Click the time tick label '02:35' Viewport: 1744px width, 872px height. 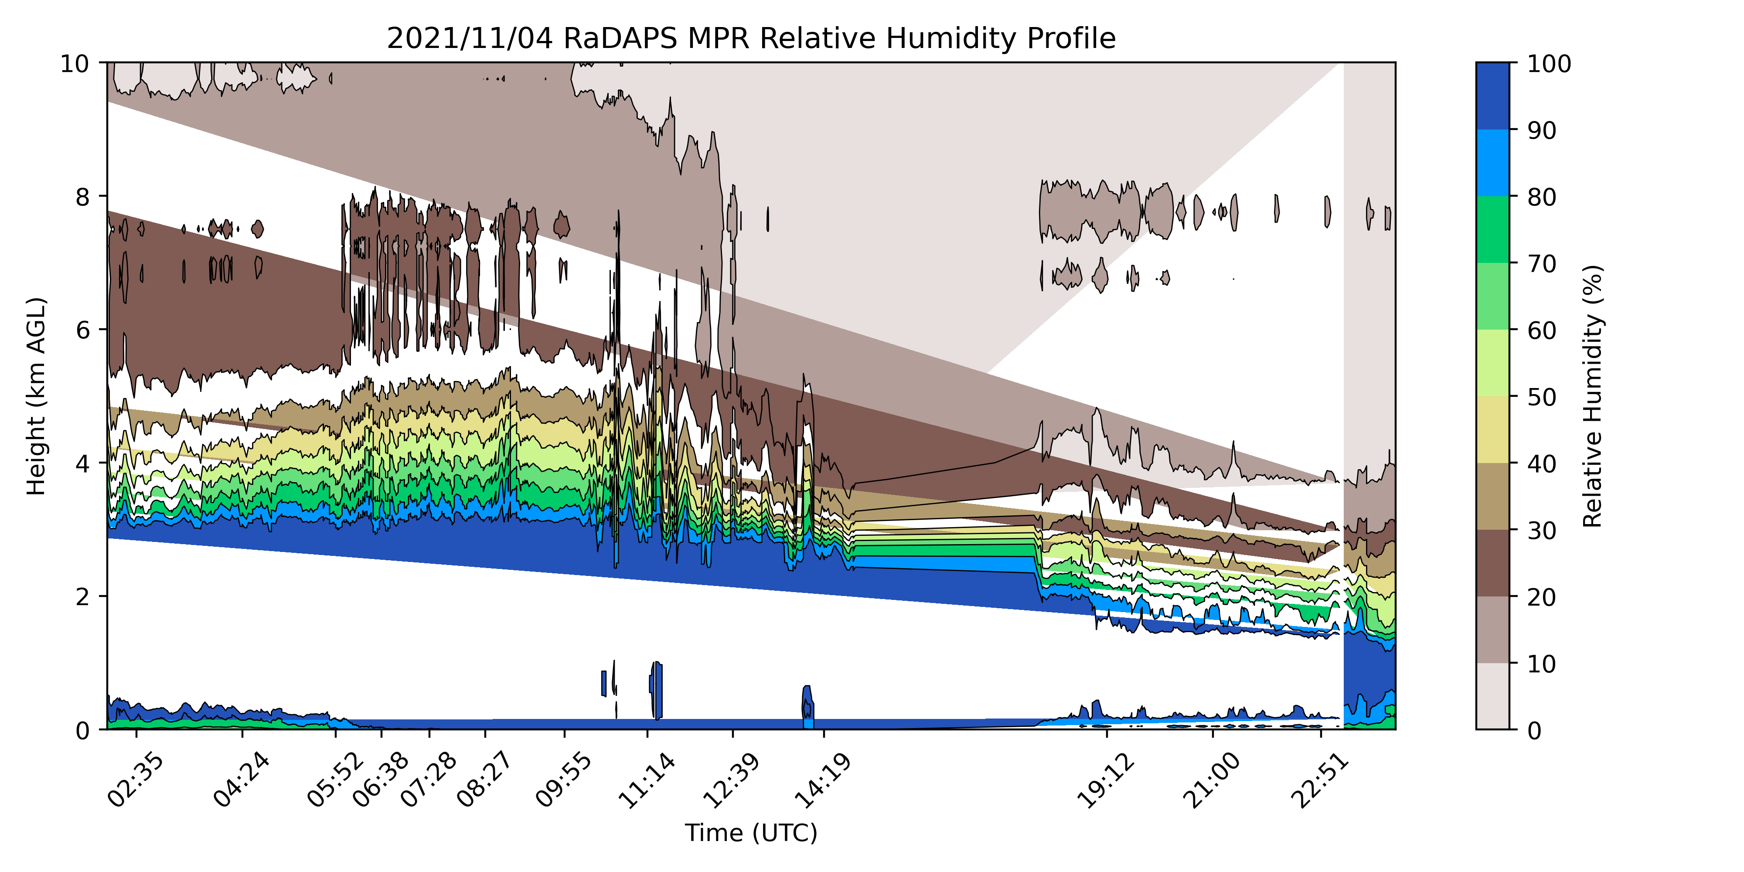pyautogui.click(x=136, y=780)
